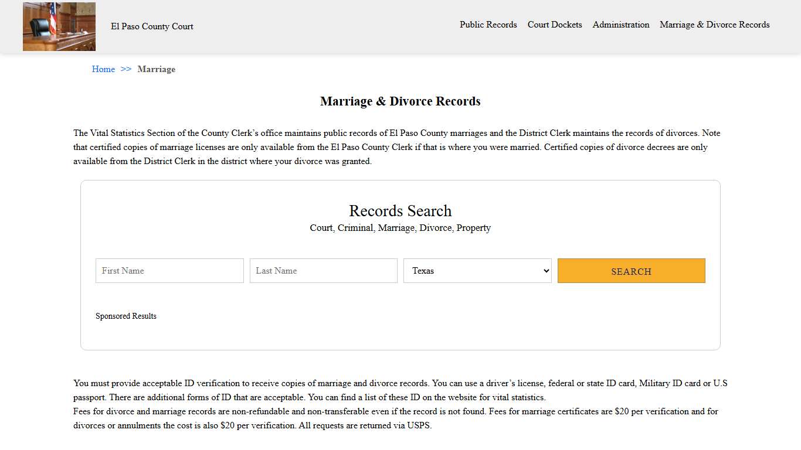Screen dimensions: 801x450
Task: Open the Administration menu
Action: point(621,25)
